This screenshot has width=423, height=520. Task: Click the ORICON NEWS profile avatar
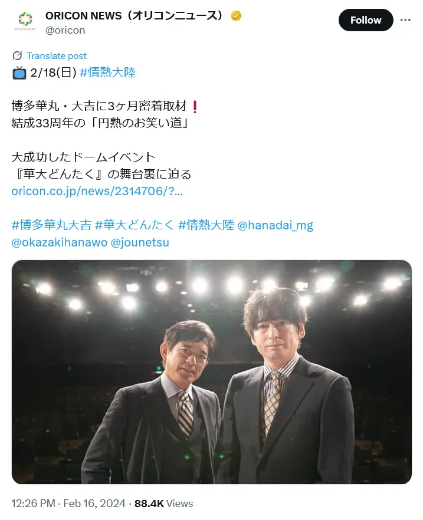[25, 21]
